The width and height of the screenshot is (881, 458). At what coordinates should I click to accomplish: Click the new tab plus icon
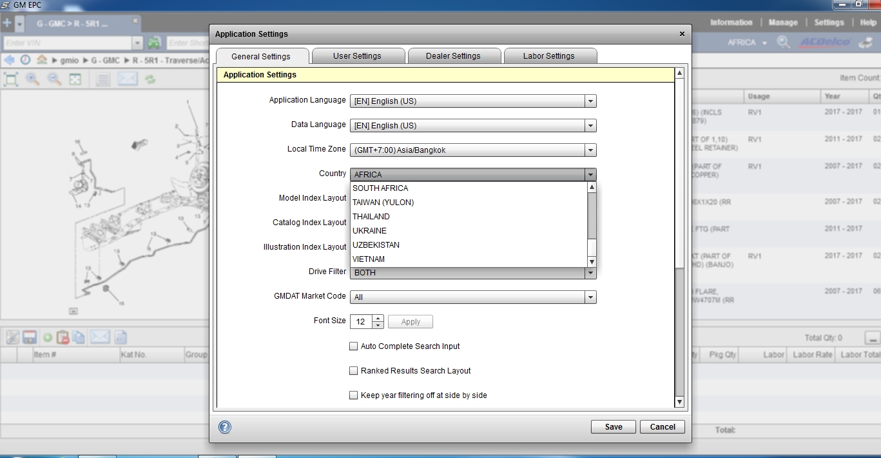coord(7,23)
